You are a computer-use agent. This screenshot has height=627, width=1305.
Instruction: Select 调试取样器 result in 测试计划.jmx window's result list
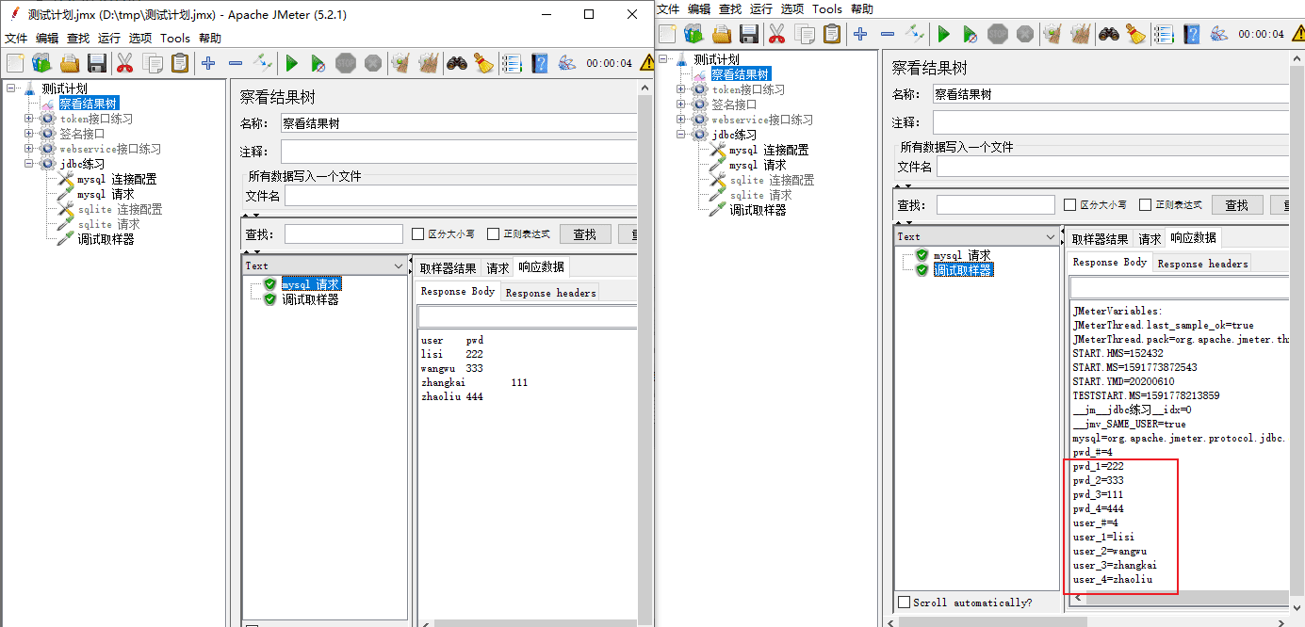tap(310, 299)
